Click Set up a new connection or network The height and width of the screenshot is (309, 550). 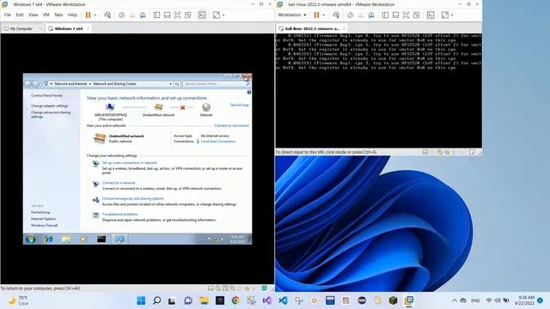pyautogui.click(x=130, y=163)
